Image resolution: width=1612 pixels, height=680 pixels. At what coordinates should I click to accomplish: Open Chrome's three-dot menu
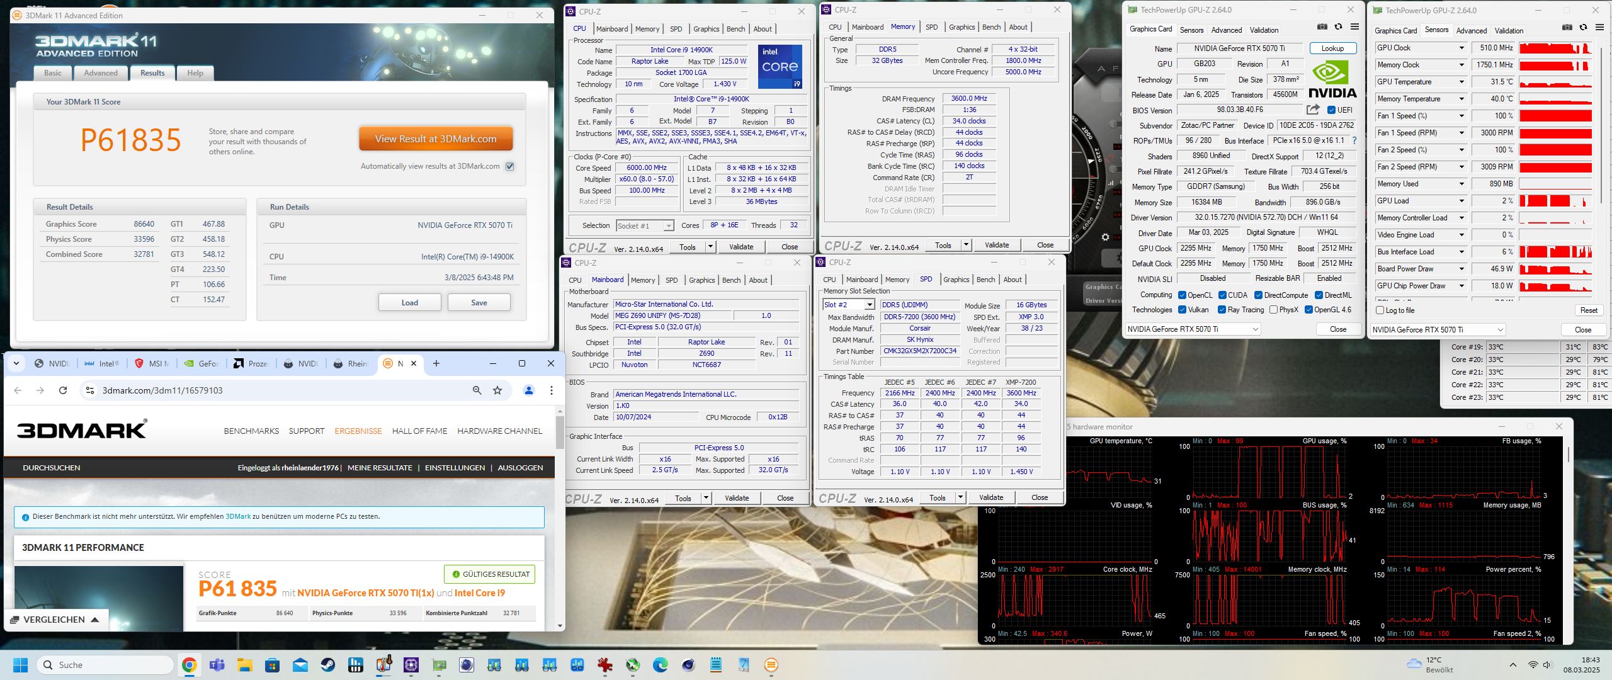pos(552,390)
